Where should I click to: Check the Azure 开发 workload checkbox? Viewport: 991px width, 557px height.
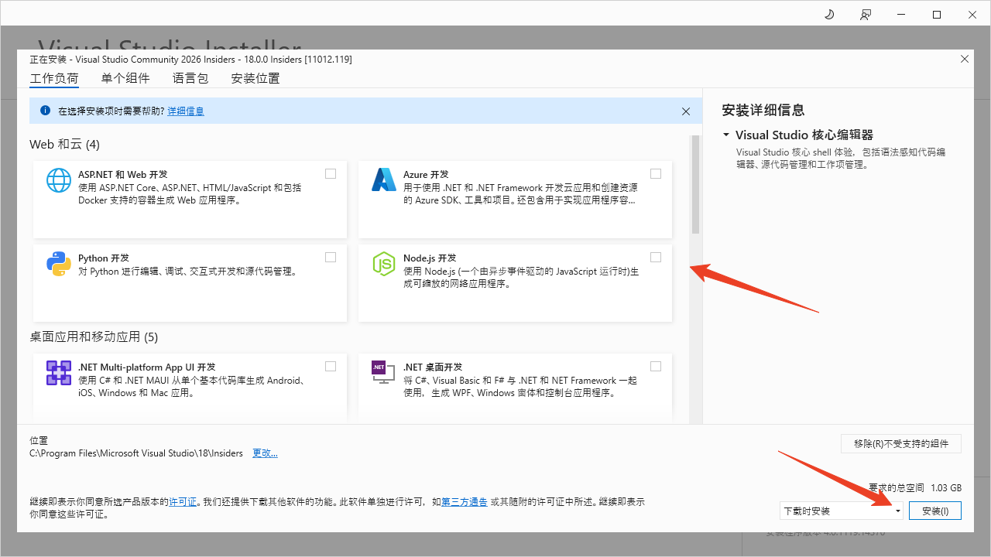pyautogui.click(x=656, y=173)
